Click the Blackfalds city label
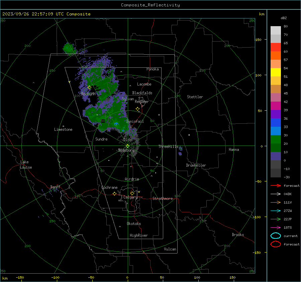The width and height of the screenshot is (301, 282). [x=142, y=93]
